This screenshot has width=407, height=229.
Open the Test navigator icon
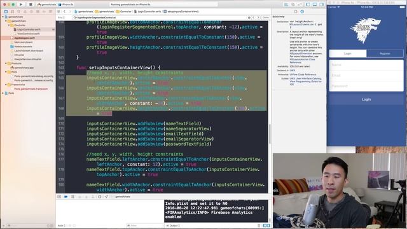(x=31, y=11)
